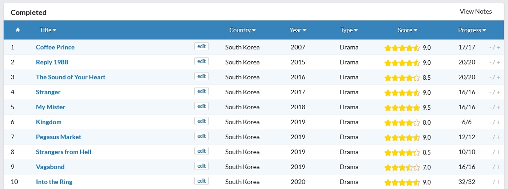Open the Coffee Prince title link

click(x=55, y=47)
